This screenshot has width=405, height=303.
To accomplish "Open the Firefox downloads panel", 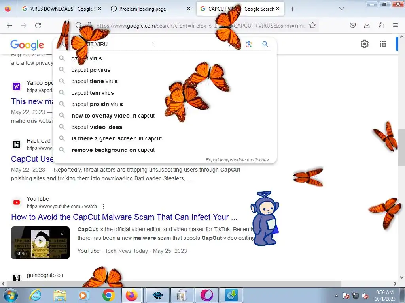I will pos(367,25).
